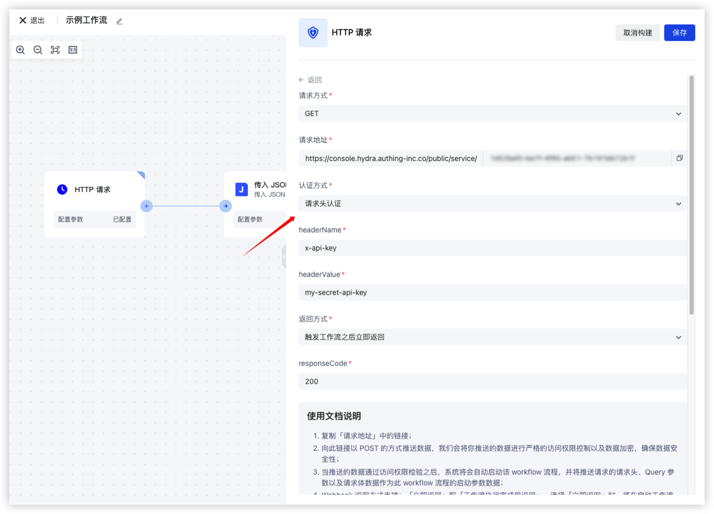Screen dimensions: 714x514
Task: Click the 保存 button
Action: coord(679,33)
